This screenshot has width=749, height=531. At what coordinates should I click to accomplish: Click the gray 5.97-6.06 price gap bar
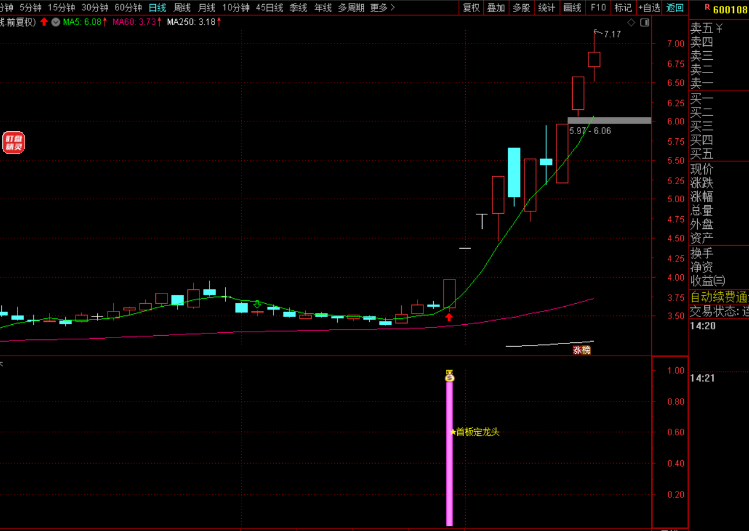[609, 120]
